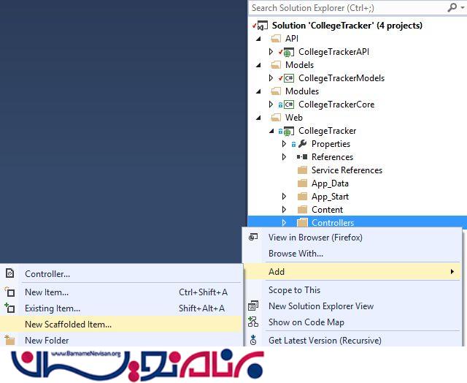Click the Content folder icon

pos(302,210)
